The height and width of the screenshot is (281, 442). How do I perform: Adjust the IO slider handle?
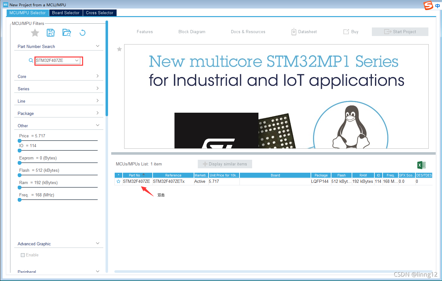coord(20,150)
